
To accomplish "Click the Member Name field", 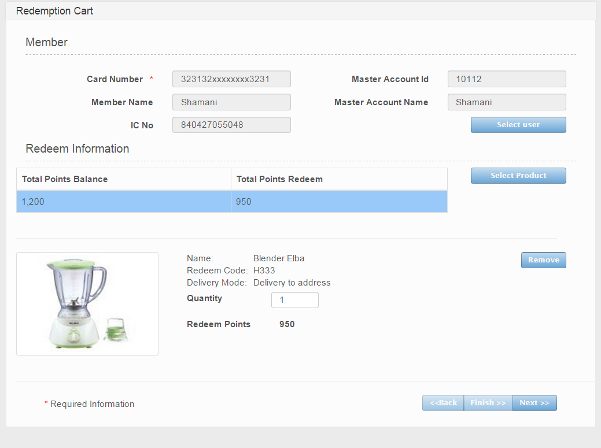I will [x=231, y=102].
